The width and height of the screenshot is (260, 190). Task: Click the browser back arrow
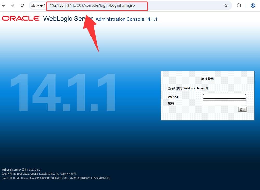[x=3, y=5]
